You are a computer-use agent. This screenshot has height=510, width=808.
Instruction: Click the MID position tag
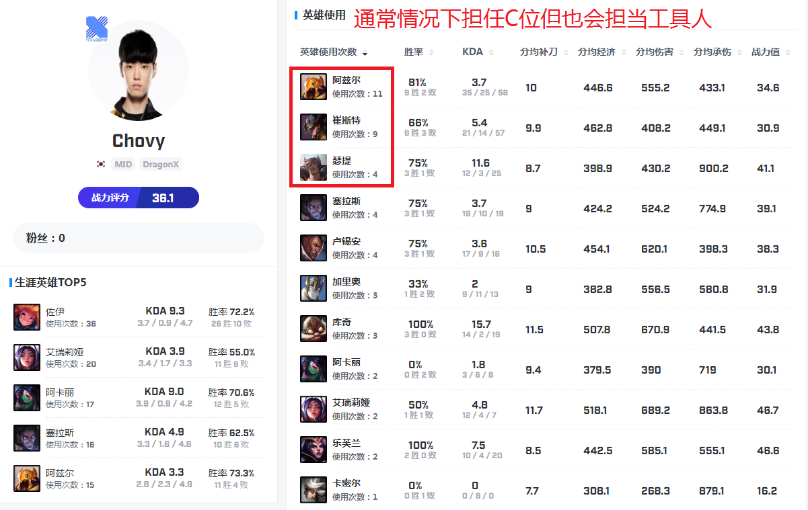[123, 164]
